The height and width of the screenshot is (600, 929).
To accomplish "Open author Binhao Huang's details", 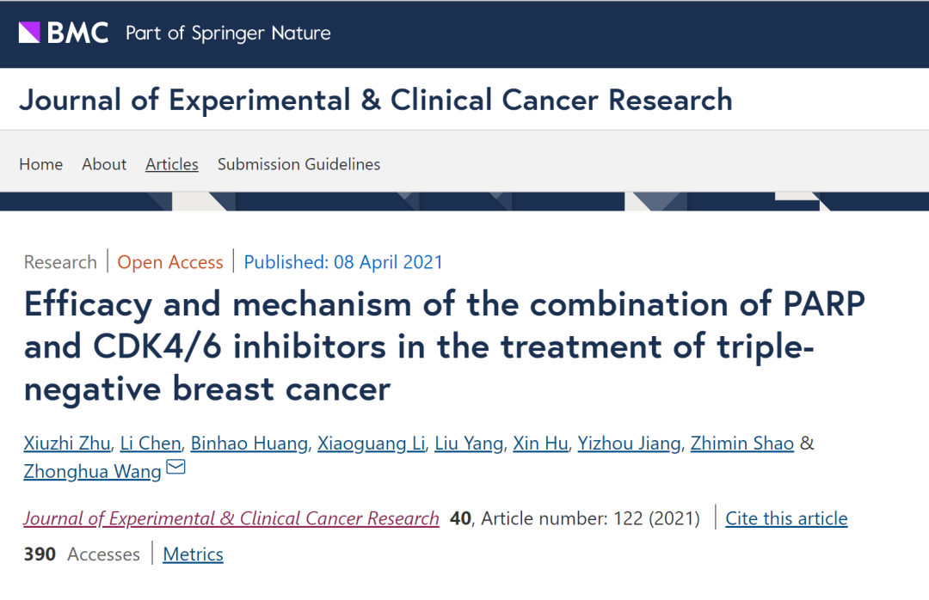I will click(249, 444).
